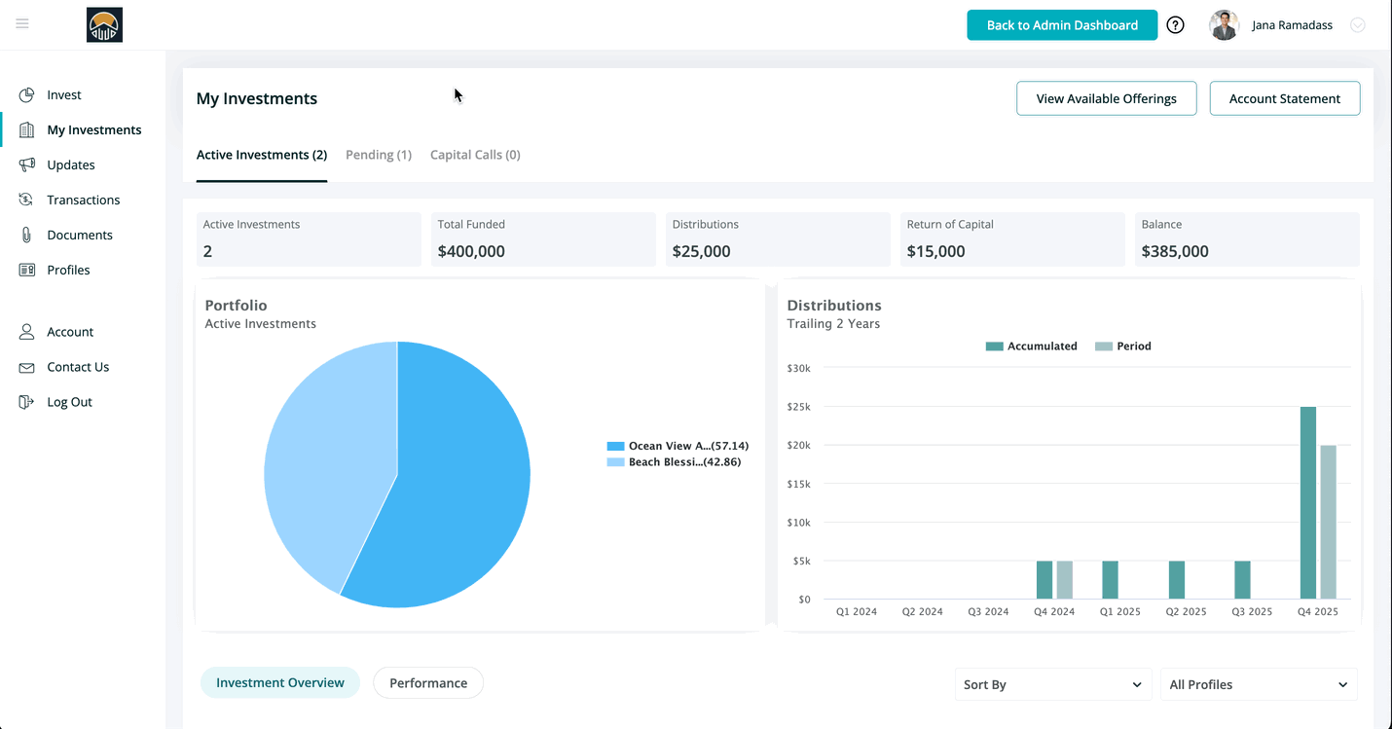
Task: Open the hamburger menu
Action: click(x=22, y=23)
